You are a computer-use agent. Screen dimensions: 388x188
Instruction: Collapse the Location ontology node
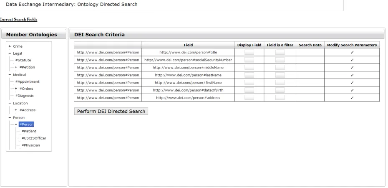click(x=10, y=103)
